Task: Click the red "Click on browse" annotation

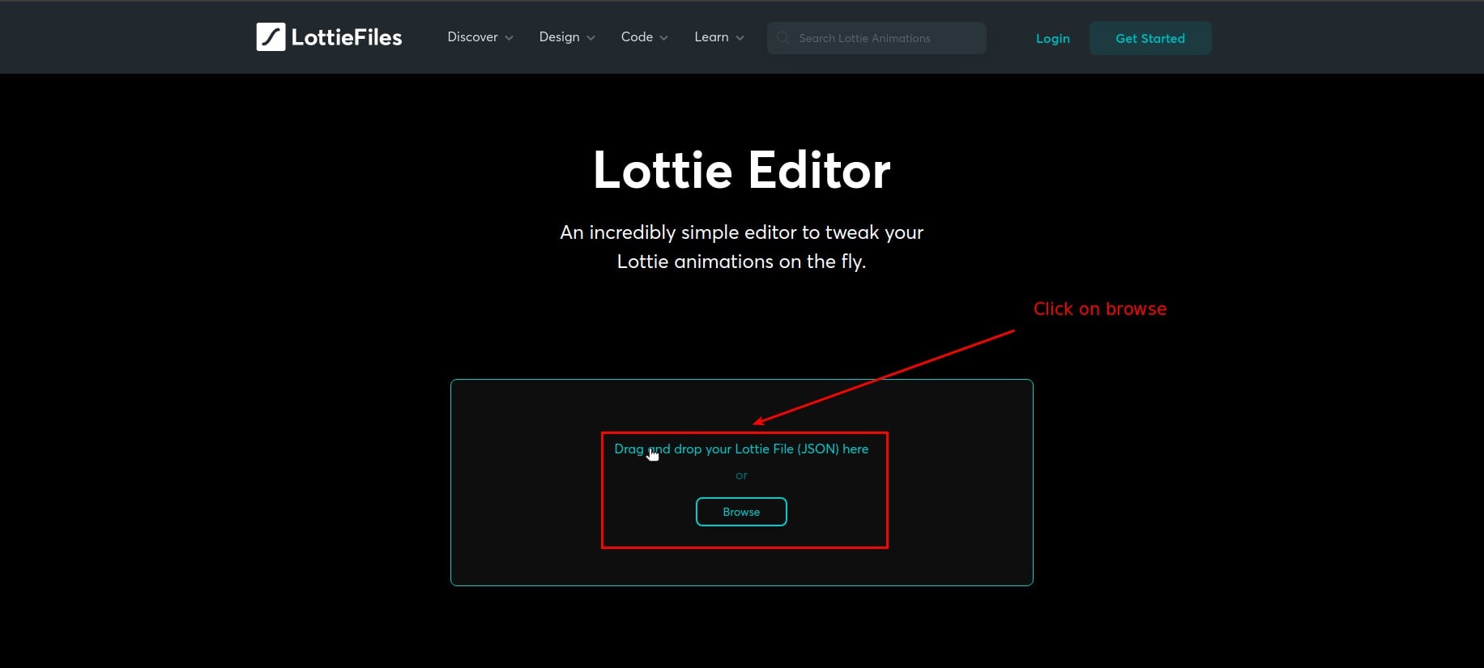Action: [x=1099, y=309]
